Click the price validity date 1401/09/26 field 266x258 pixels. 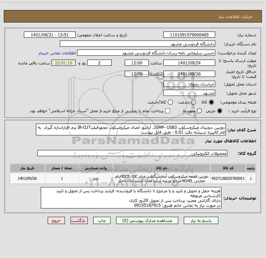click(x=189, y=74)
